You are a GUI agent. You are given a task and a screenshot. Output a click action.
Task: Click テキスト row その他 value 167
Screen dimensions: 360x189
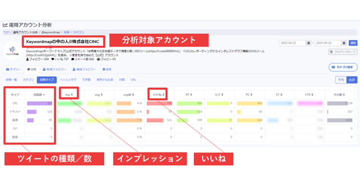349,112
